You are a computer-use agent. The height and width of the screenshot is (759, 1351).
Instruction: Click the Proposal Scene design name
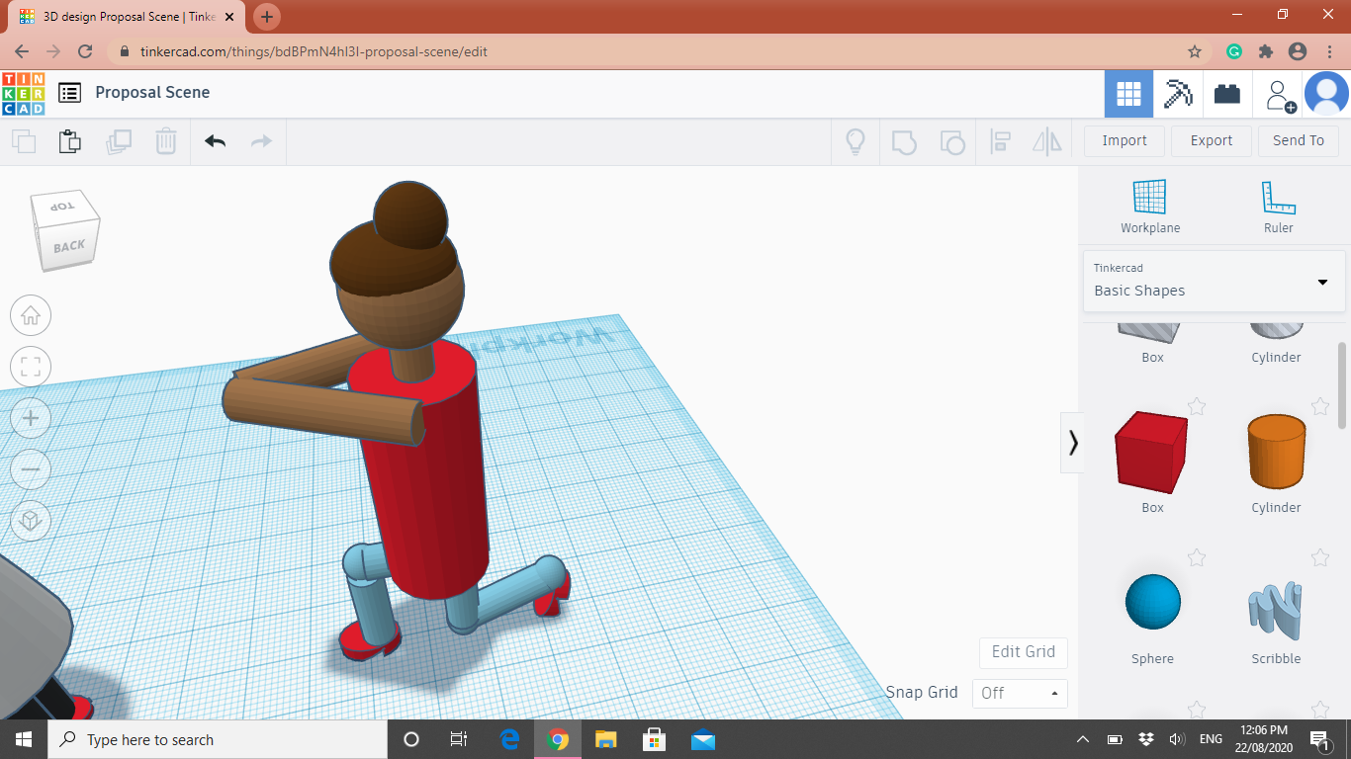[152, 92]
